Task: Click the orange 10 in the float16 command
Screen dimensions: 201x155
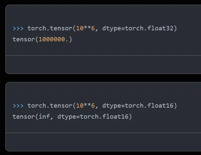Action: [80, 106]
